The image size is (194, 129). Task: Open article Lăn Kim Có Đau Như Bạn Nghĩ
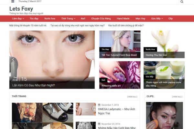coord(34,85)
